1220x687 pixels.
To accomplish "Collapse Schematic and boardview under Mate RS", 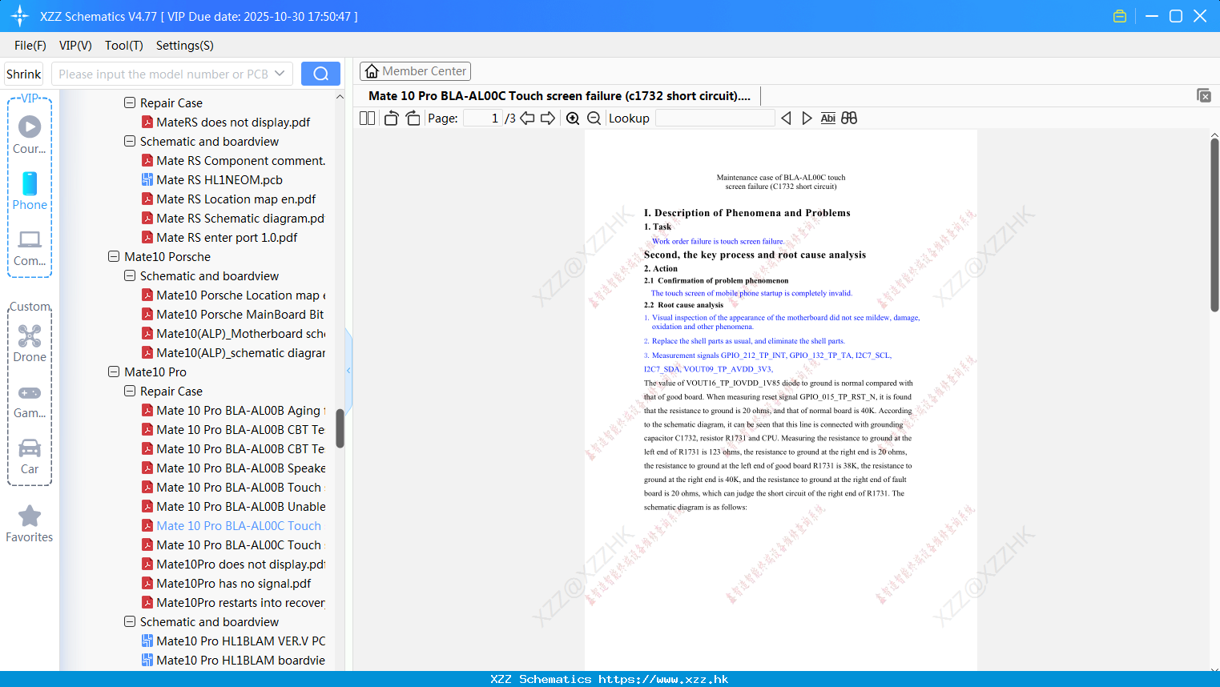I will (130, 141).
